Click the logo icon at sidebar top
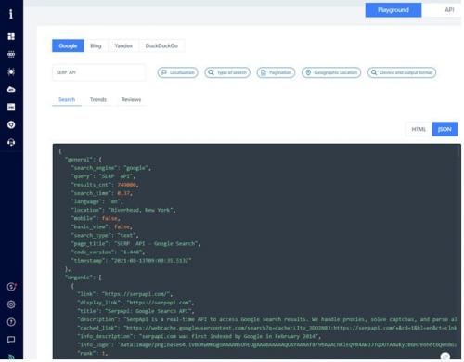This screenshot has width=464, height=362. 11,14
